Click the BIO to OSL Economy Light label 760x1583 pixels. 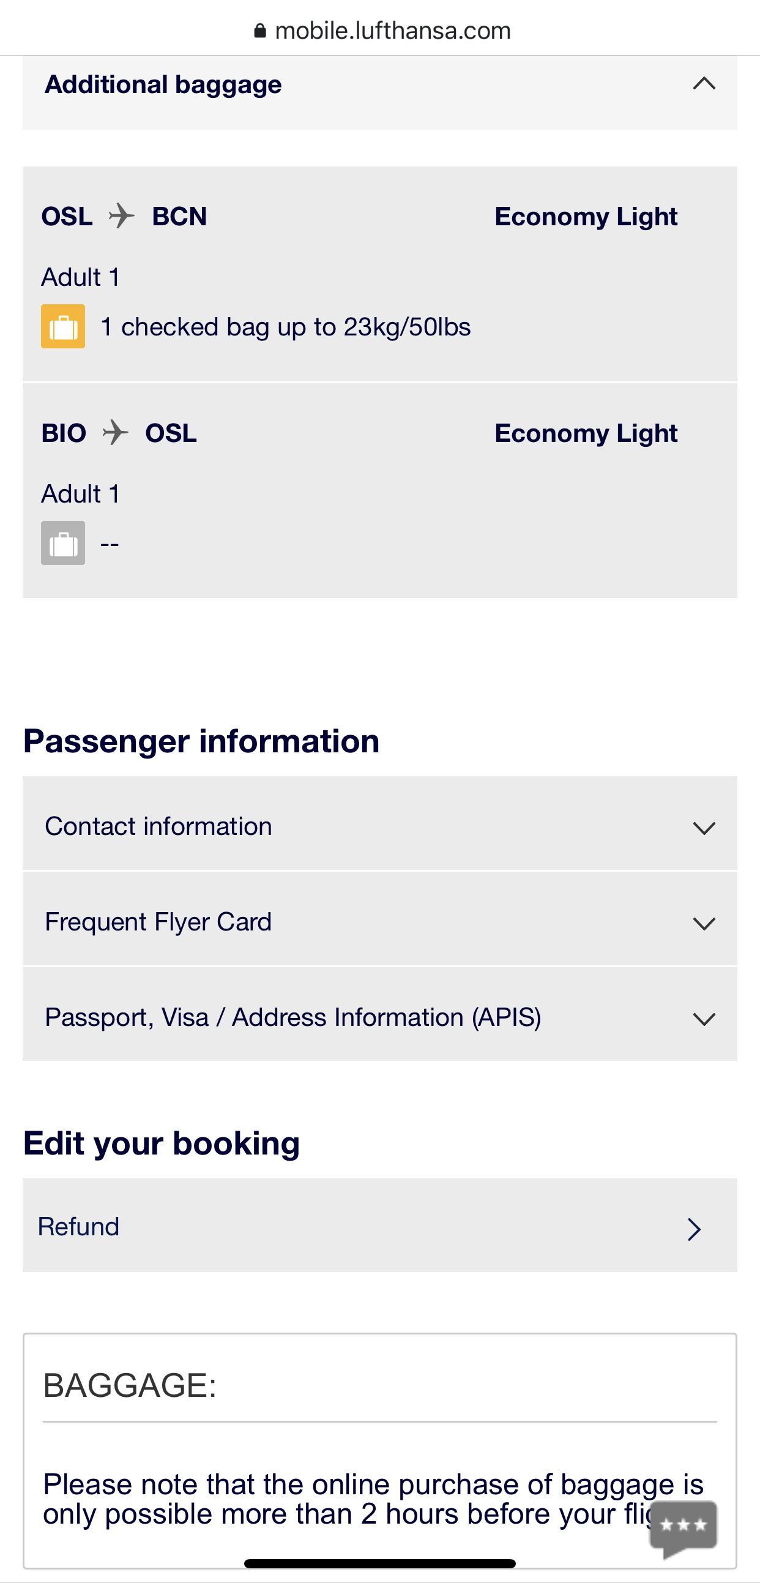[x=586, y=433]
